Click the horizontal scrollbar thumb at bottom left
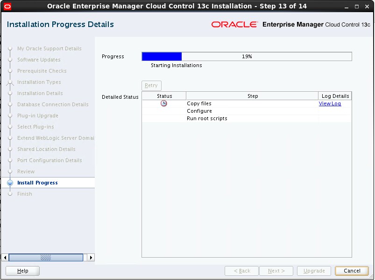Image resolution: width=375 pixels, height=280 pixels. [47, 257]
